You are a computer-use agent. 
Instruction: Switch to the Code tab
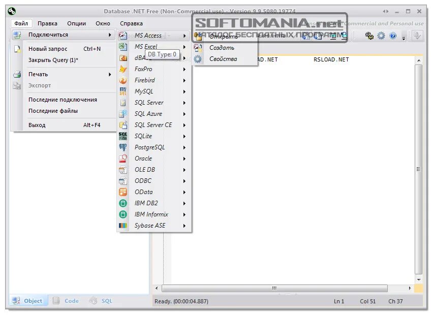67,301
